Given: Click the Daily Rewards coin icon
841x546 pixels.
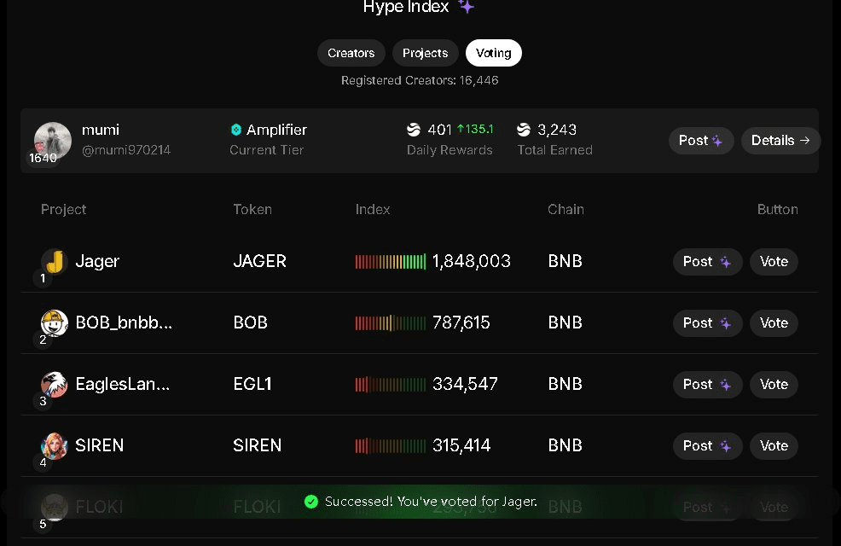Looking at the screenshot, I should click(414, 130).
